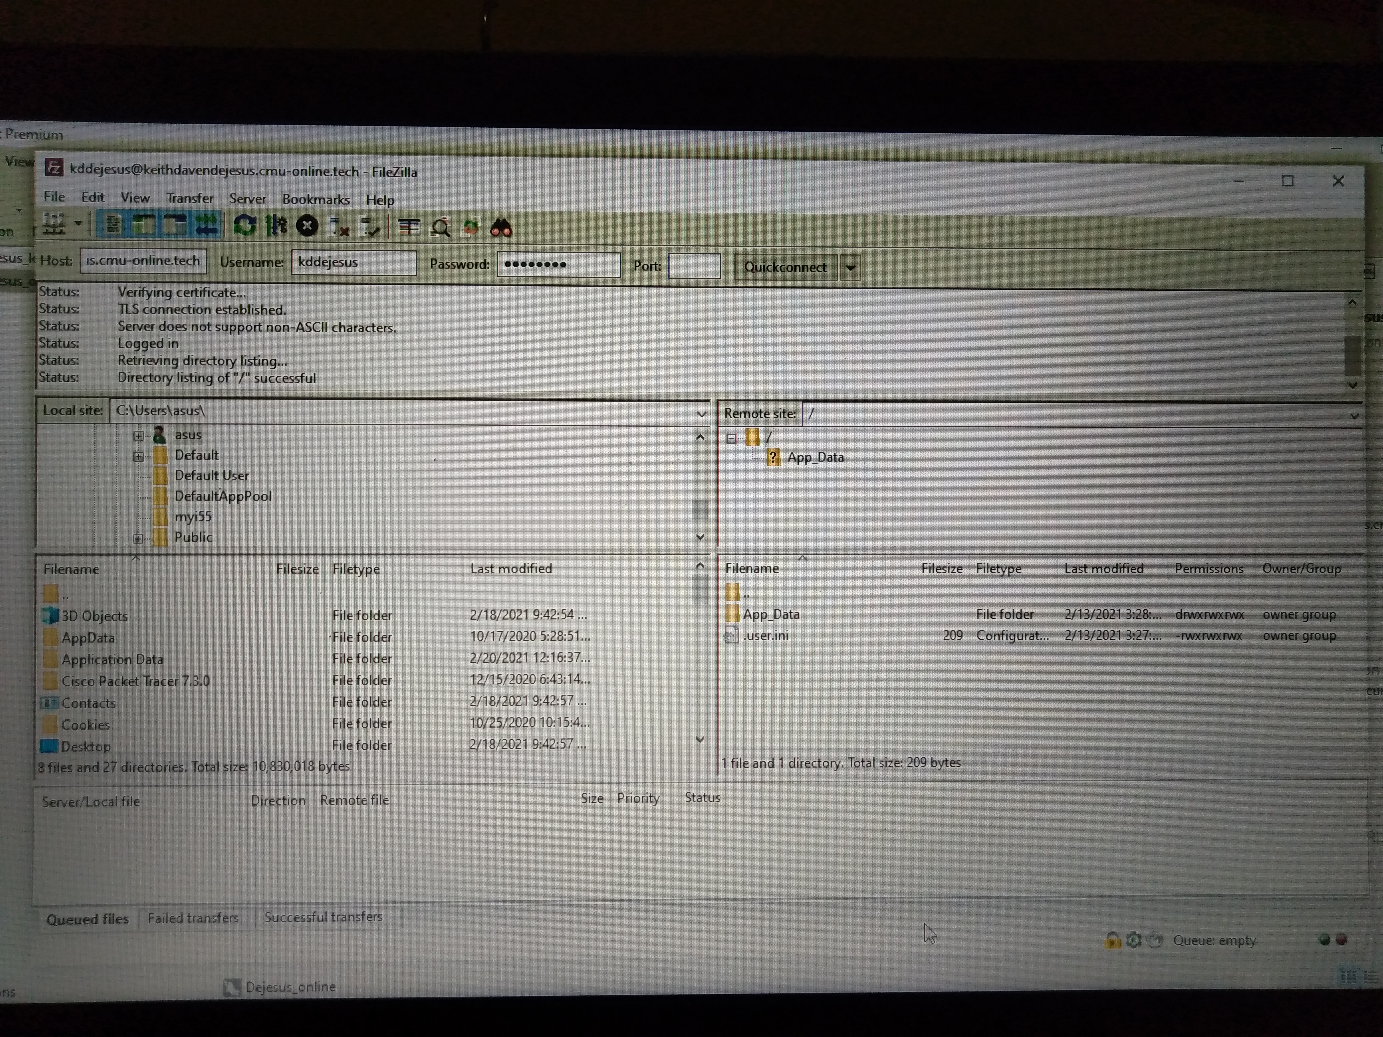
Task: Toggle the local directory tree display
Action: (144, 224)
